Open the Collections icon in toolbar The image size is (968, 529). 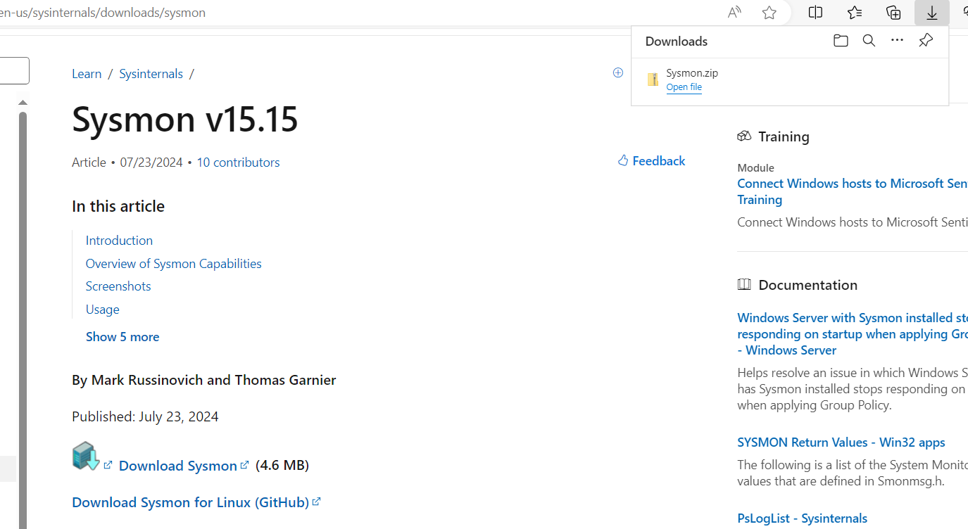(x=893, y=12)
